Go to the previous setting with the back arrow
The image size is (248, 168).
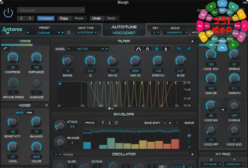pos(21,19)
